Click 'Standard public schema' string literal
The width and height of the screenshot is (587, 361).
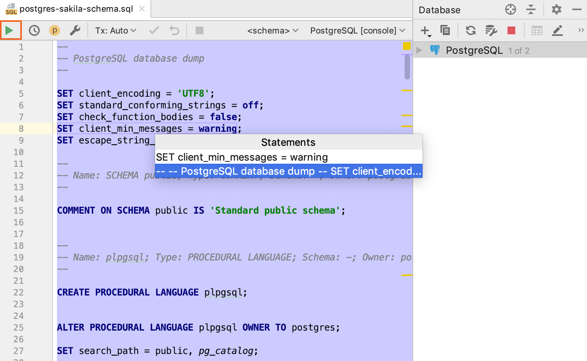pyautogui.click(x=275, y=211)
